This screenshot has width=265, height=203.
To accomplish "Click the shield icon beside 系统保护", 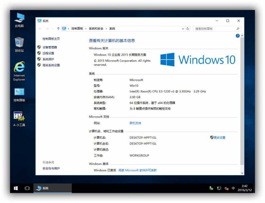I will [39, 59].
